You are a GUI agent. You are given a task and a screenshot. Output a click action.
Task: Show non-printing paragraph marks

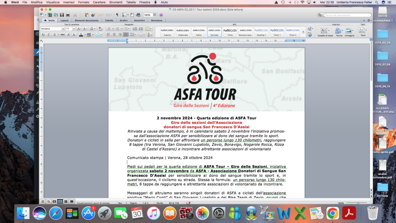coord(117,15)
